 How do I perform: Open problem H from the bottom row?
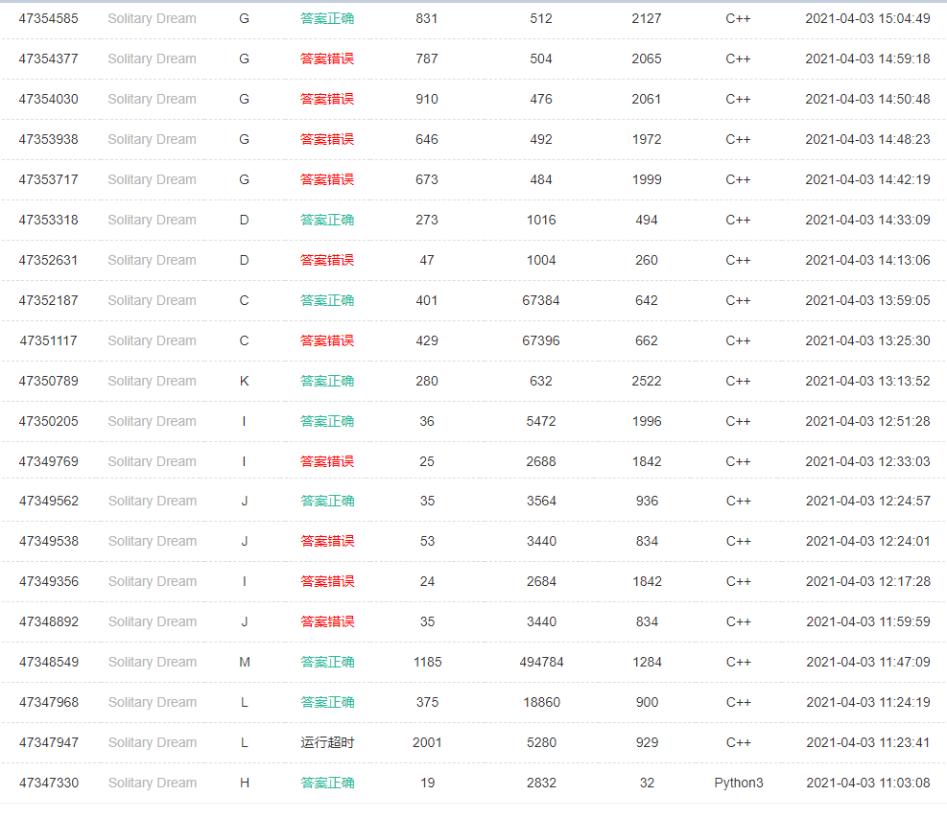coord(244,783)
